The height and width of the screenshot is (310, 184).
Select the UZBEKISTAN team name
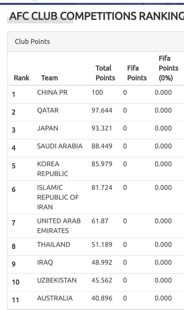(57, 280)
